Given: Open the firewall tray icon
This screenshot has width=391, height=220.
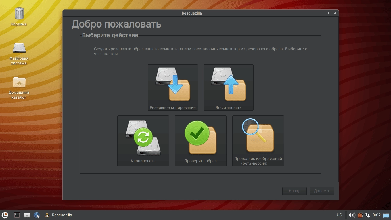Looking at the screenshot, I should coord(360,215).
